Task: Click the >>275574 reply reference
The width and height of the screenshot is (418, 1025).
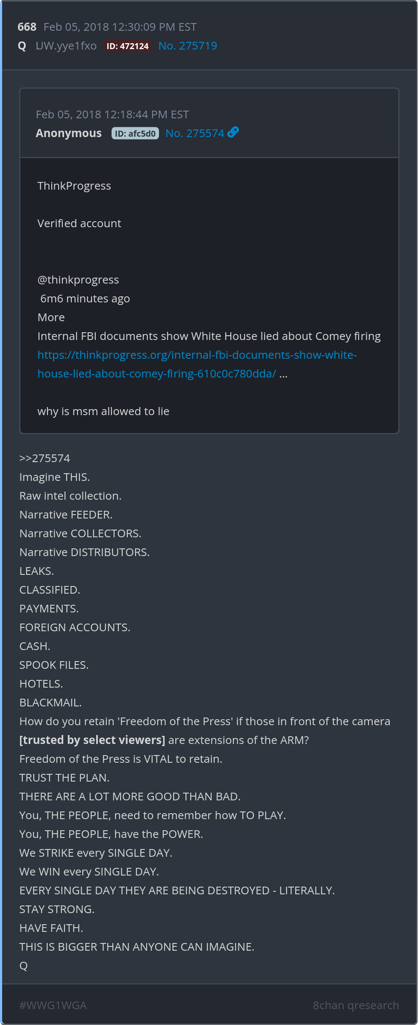Action: [45, 458]
